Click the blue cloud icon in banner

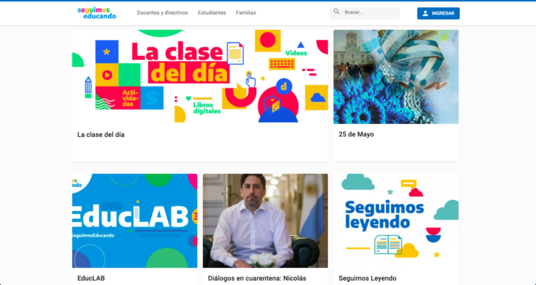click(x=318, y=98)
